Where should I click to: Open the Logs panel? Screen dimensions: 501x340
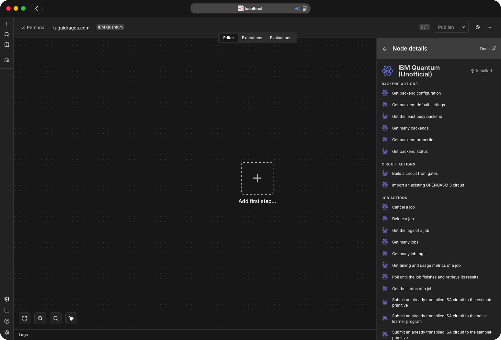point(23,335)
